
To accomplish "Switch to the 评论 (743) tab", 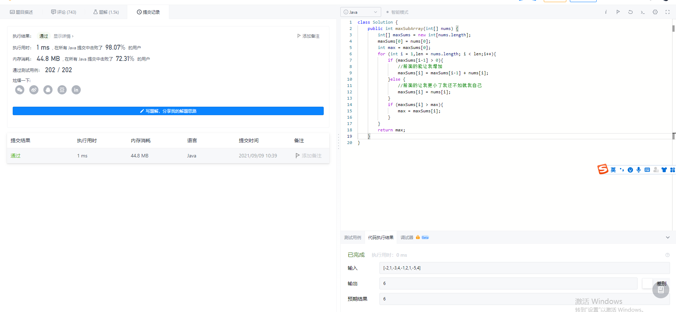I will point(63,12).
